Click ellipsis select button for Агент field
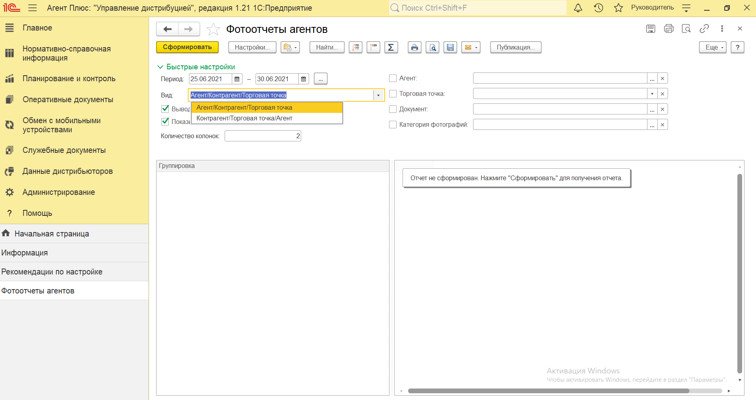The width and height of the screenshot is (756, 400). tap(652, 78)
